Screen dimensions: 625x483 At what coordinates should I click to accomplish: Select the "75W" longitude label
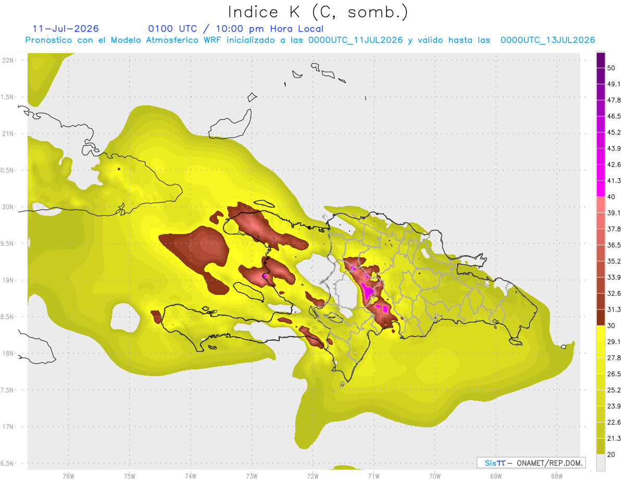click(x=130, y=476)
